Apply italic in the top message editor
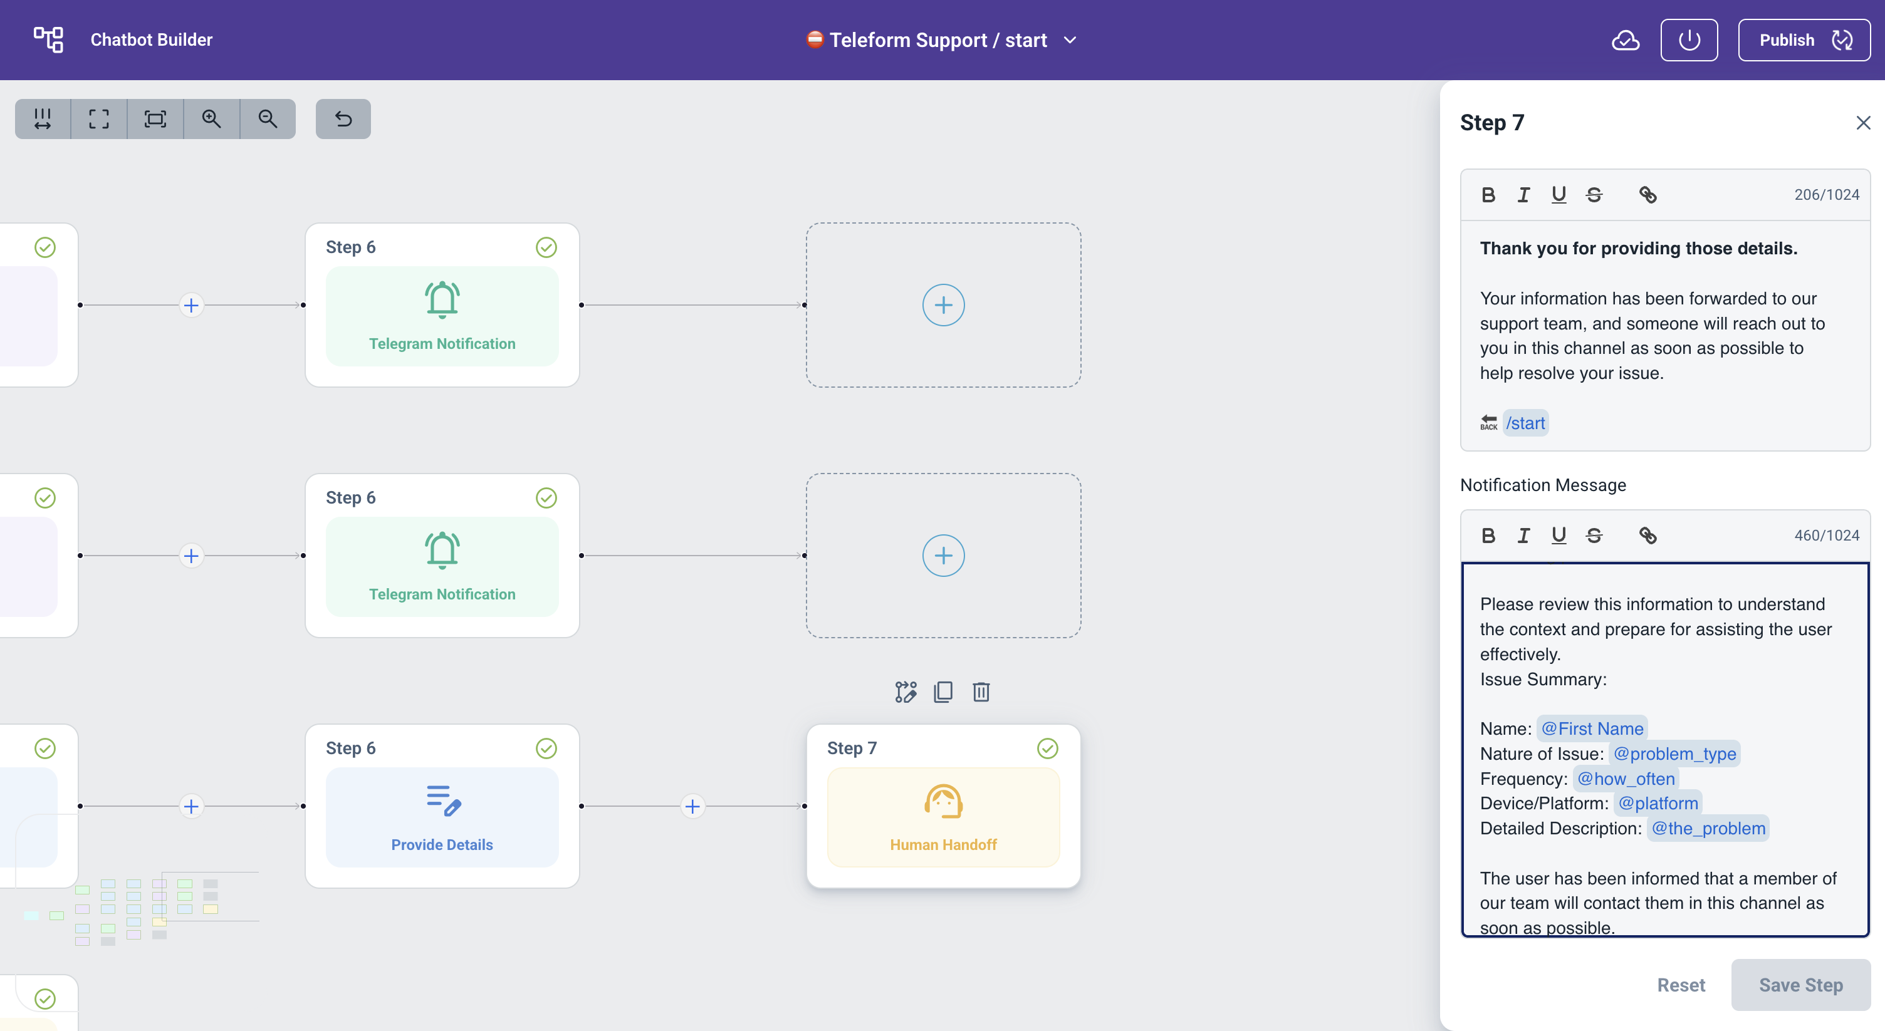The height and width of the screenshot is (1031, 1885). (x=1523, y=195)
